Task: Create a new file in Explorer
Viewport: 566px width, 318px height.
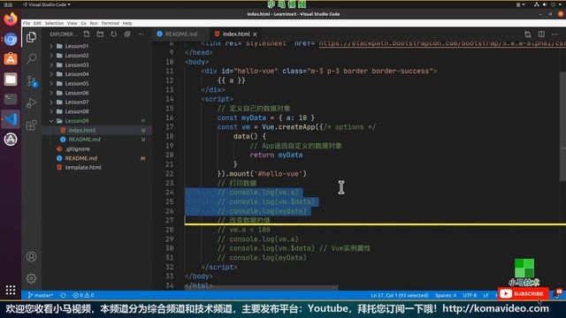Action: (x=87, y=34)
